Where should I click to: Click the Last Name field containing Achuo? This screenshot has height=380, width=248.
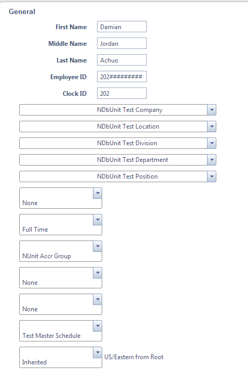point(122,60)
